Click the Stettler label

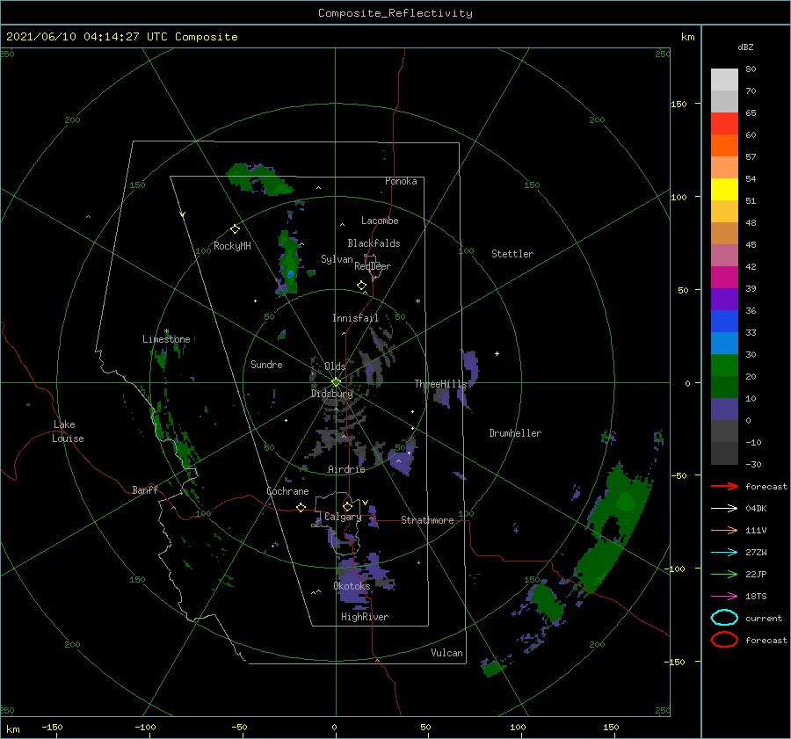(x=512, y=254)
